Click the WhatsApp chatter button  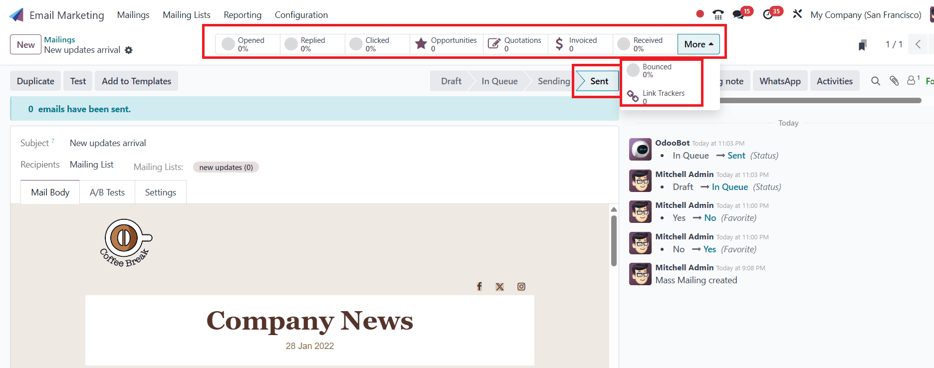tap(780, 81)
